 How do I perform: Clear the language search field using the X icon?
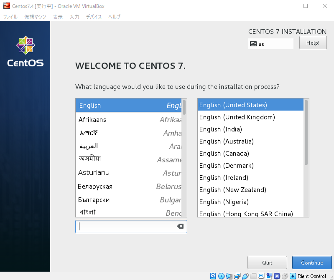point(180,226)
